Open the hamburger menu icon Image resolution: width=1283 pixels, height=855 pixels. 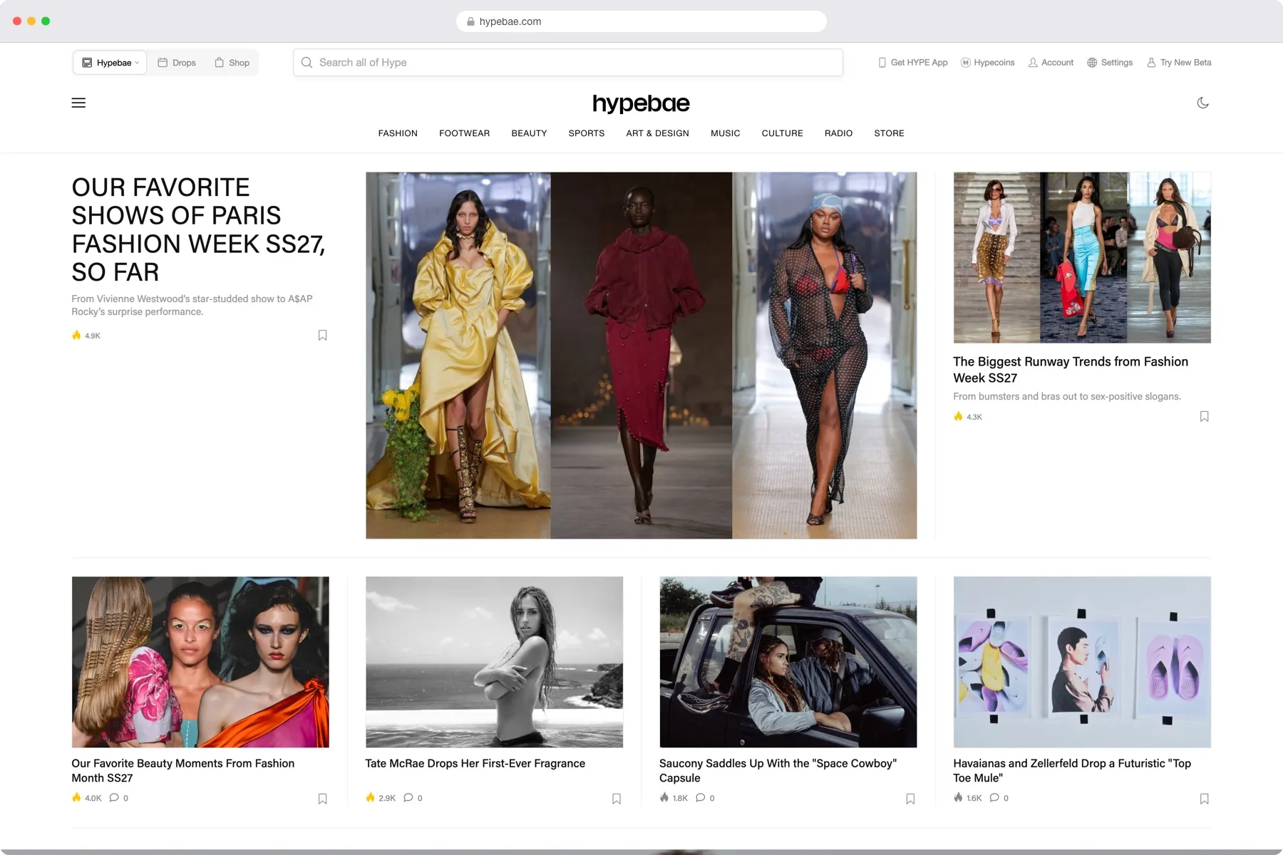78,103
